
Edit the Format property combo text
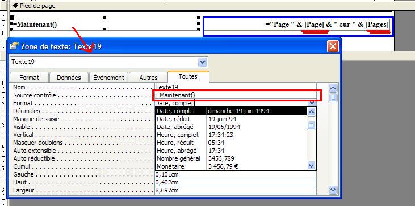[231, 103]
